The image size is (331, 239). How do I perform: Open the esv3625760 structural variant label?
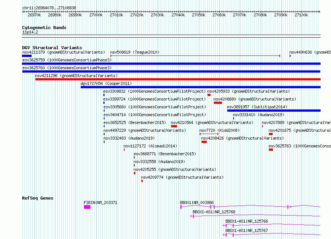click(67, 68)
